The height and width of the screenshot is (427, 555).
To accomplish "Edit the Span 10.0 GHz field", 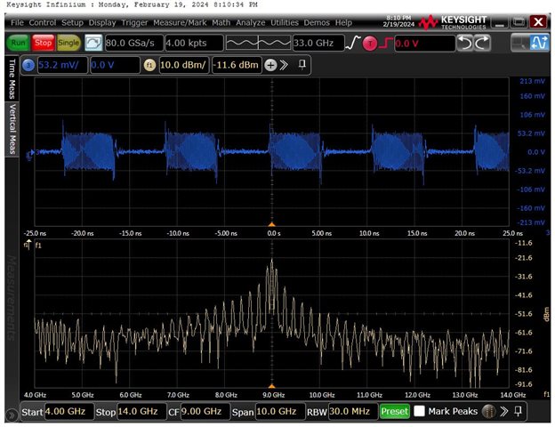I will 280,411.
